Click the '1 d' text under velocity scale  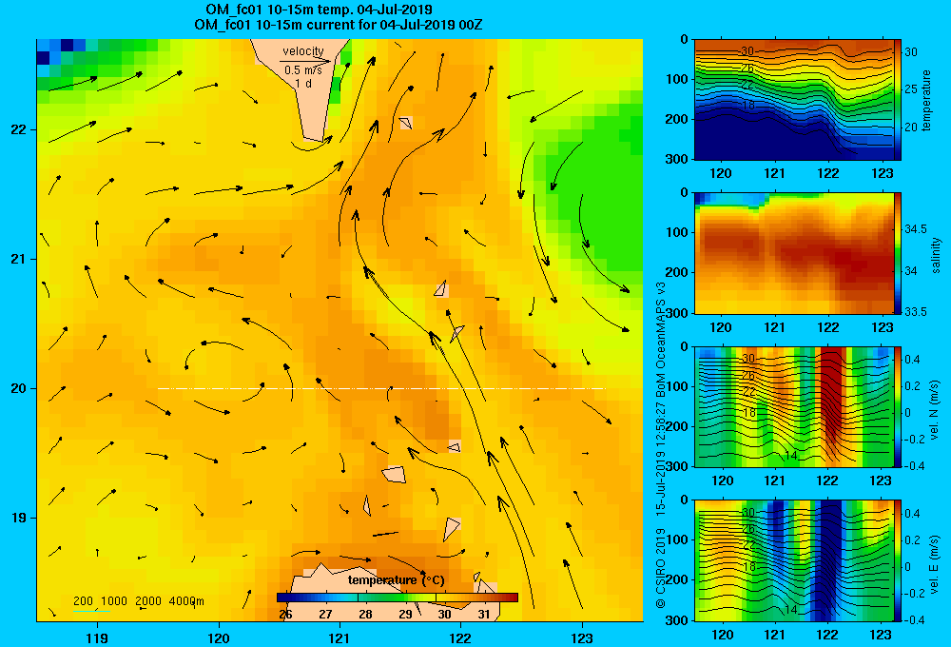coord(303,83)
